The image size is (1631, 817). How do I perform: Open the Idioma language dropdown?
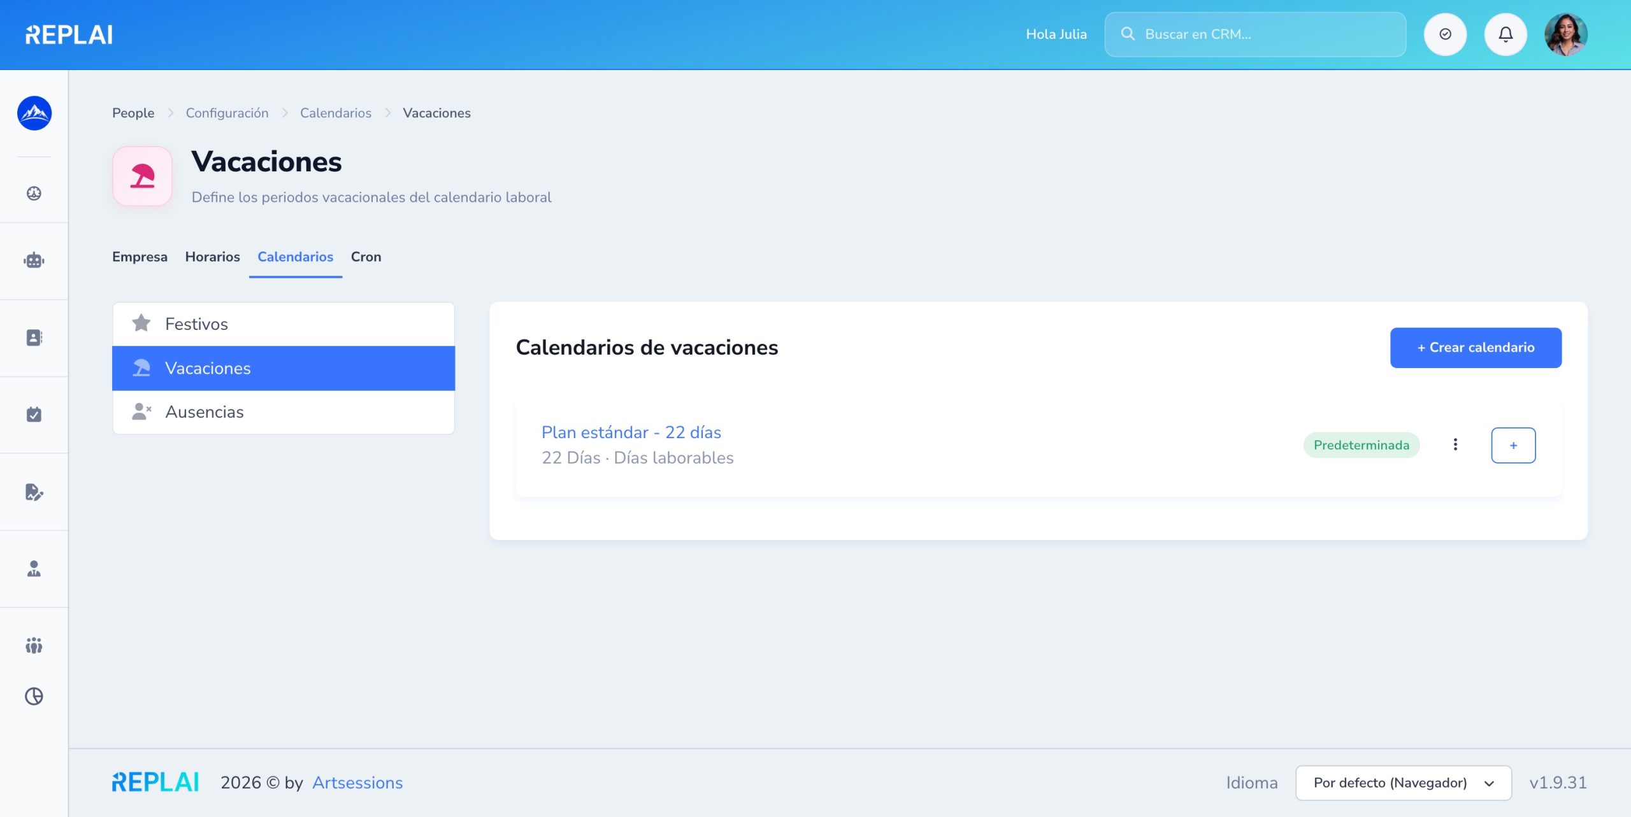(1404, 783)
